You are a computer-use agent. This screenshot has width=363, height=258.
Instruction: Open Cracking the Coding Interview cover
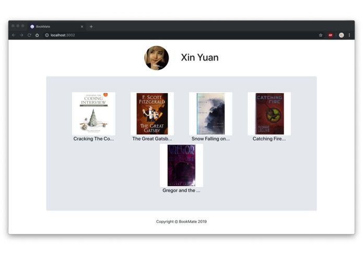[93, 114]
